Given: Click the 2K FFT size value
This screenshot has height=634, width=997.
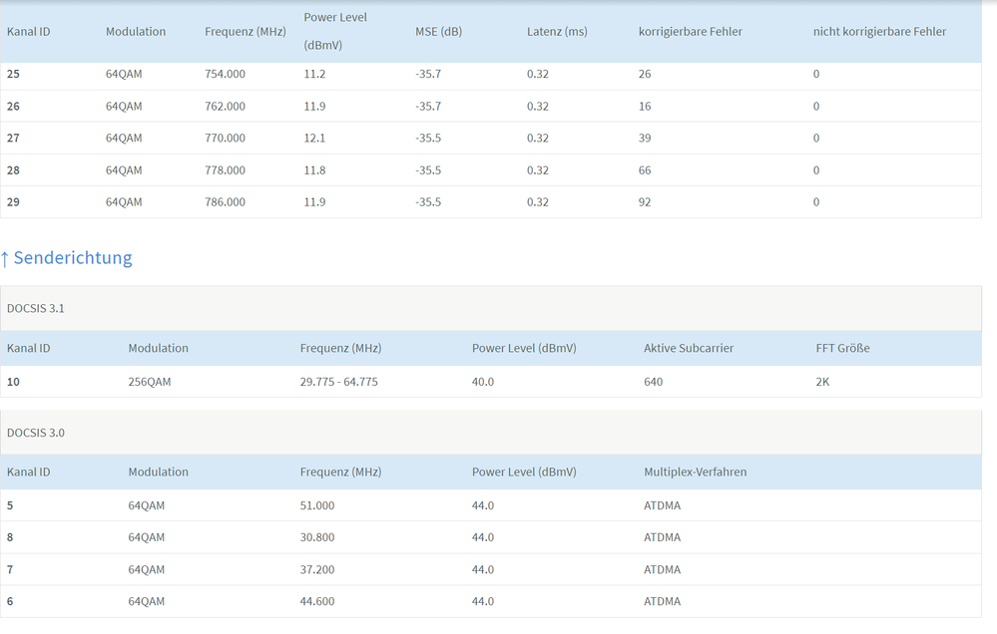Looking at the screenshot, I should point(822,382).
